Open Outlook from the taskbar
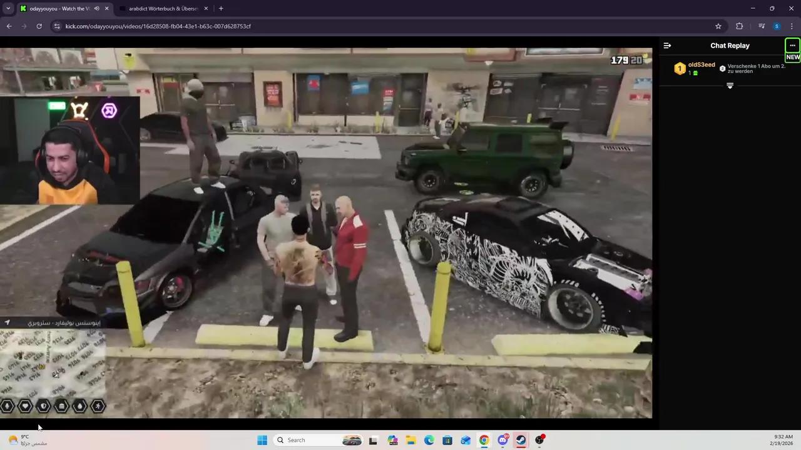The width and height of the screenshot is (801, 450). tap(466, 440)
